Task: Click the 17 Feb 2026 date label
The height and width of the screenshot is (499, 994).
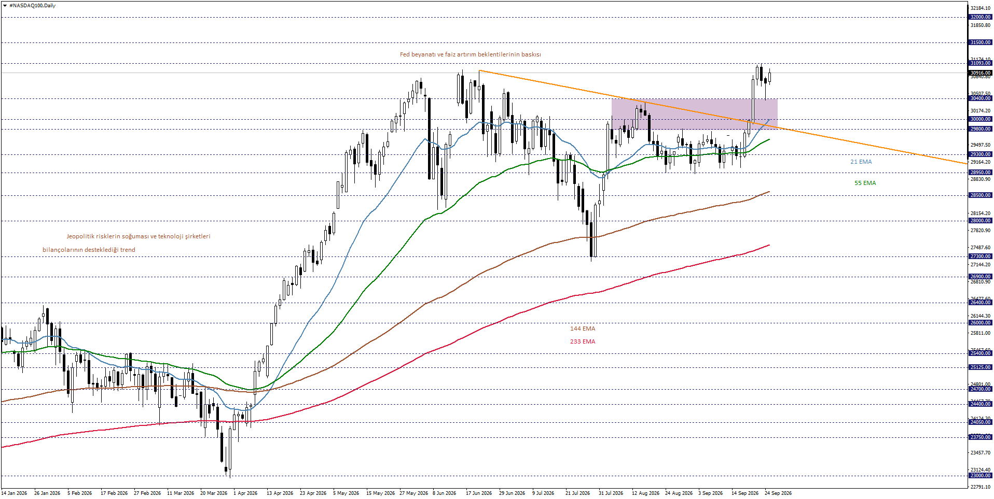Action: point(114,493)
